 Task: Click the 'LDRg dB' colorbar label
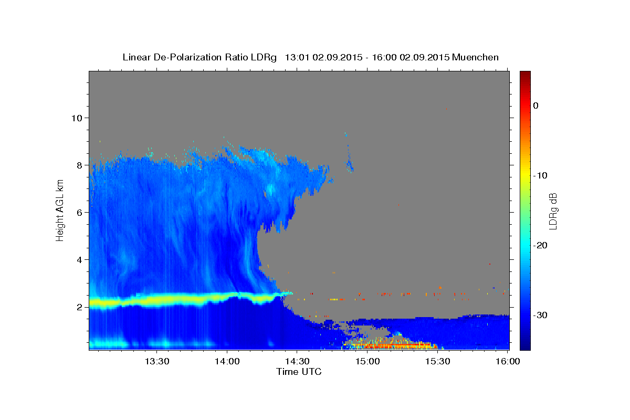(552, 211)
